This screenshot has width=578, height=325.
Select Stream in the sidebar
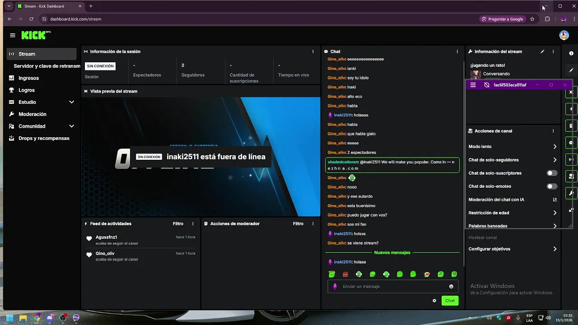point(42,54)
